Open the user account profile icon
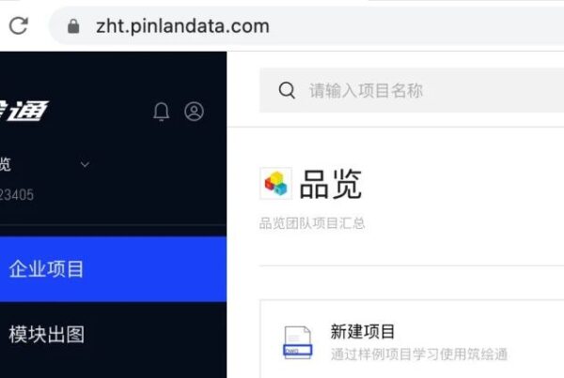This screenshot has width=564, height=378. 194,112
